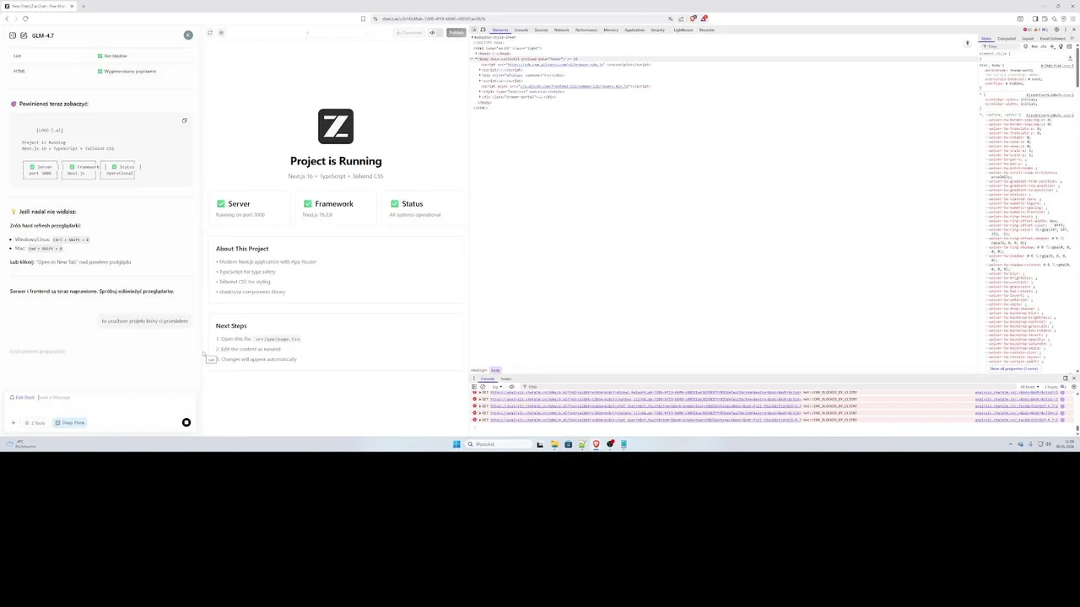Click the preview settings icon beside refresh

pos(221,33)
